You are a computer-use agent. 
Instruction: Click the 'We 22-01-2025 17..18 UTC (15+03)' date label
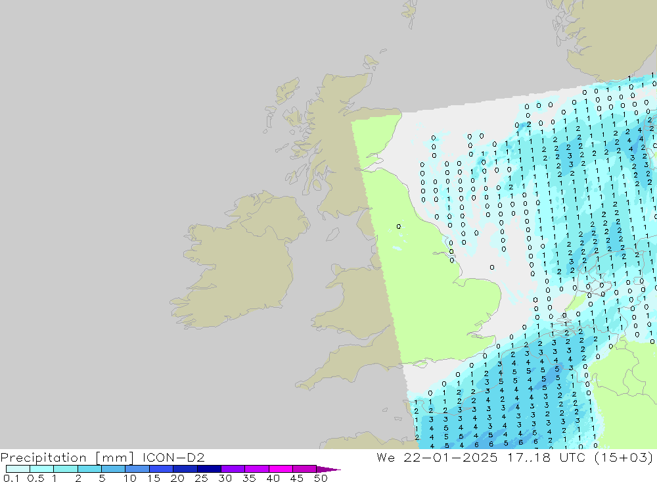pos(514,458)
